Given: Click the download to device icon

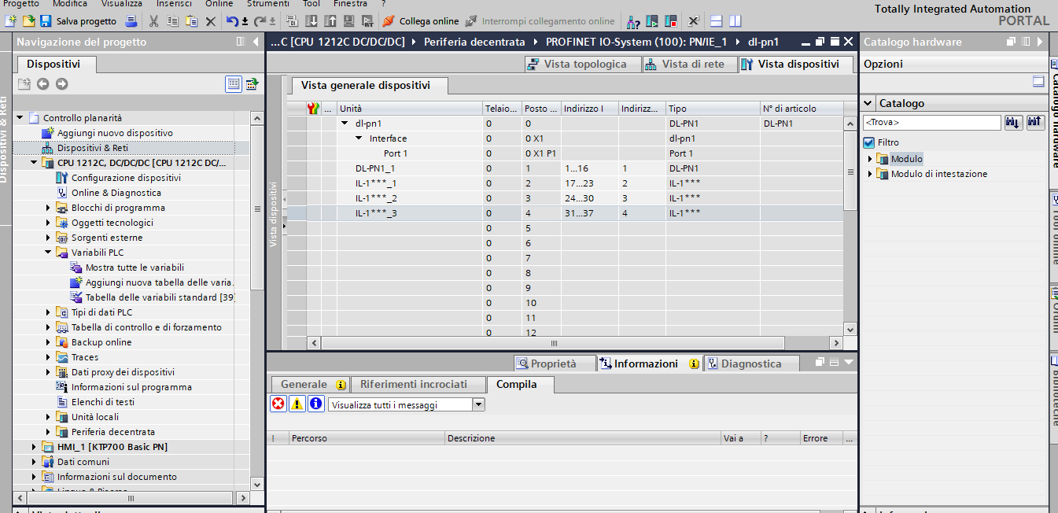Looking at the screenshot, I should 311,21.
